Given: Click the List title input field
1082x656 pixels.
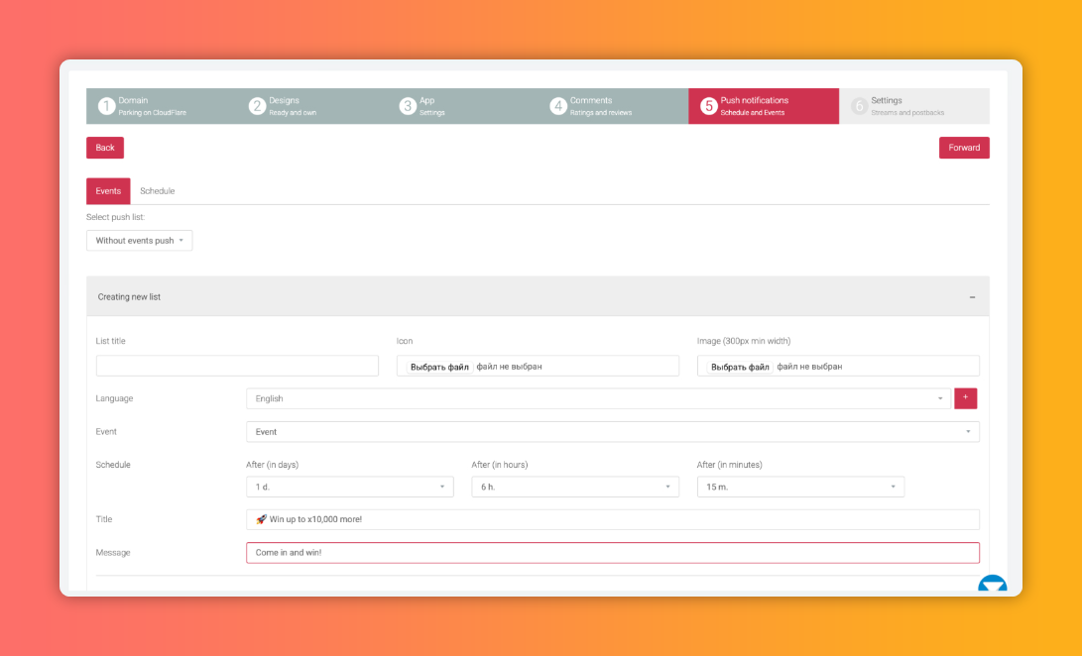Looking at the screenshot, I should point(237,366).
